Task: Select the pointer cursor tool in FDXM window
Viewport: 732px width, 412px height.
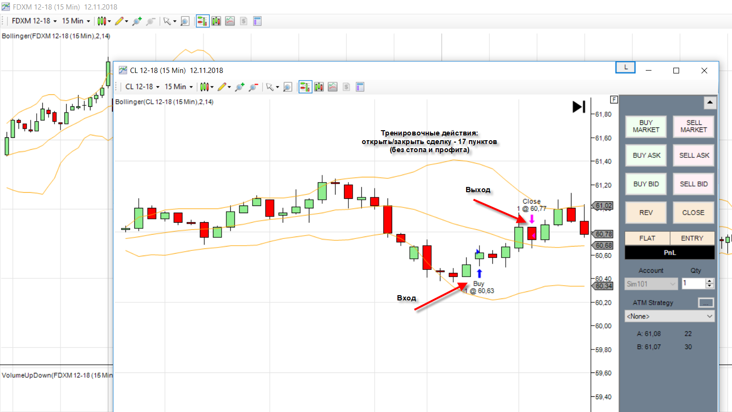Action: [167, 21]
